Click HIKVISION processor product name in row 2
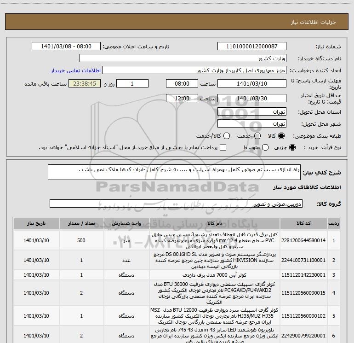This screenshot has height=343, width=354. point(215,260)
